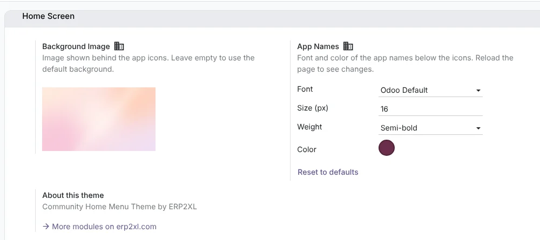Viewport: 540px width, 240px height.
Task: Click the About this theme heading
Action: pos(73,195)
